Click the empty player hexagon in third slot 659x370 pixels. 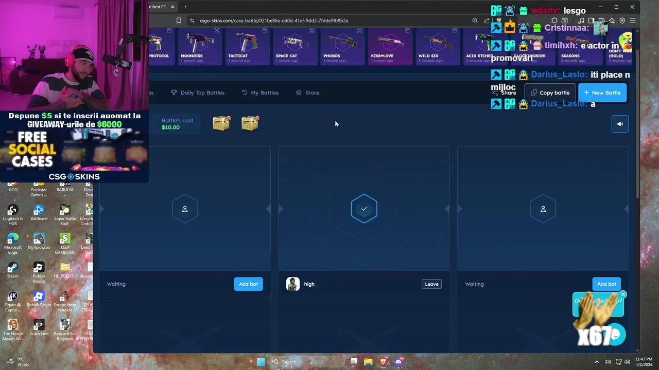543,209
